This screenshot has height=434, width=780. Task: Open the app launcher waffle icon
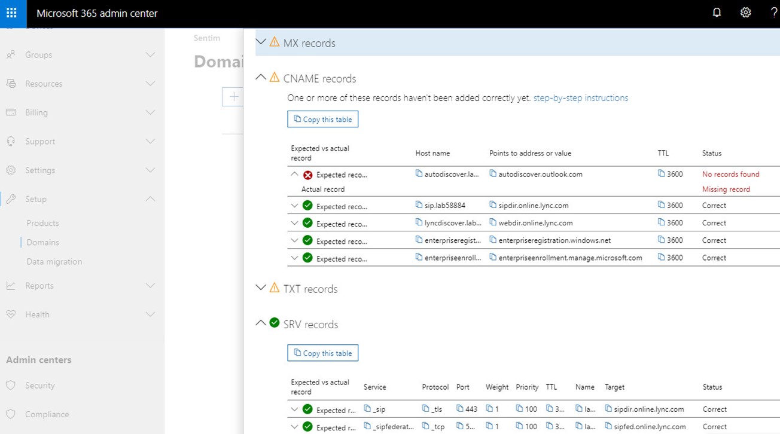pyautogui.click(x=11, y=13)
